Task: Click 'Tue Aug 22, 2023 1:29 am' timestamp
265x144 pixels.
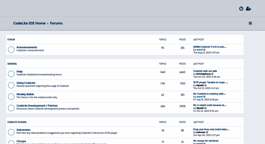Action: (206, 53)
